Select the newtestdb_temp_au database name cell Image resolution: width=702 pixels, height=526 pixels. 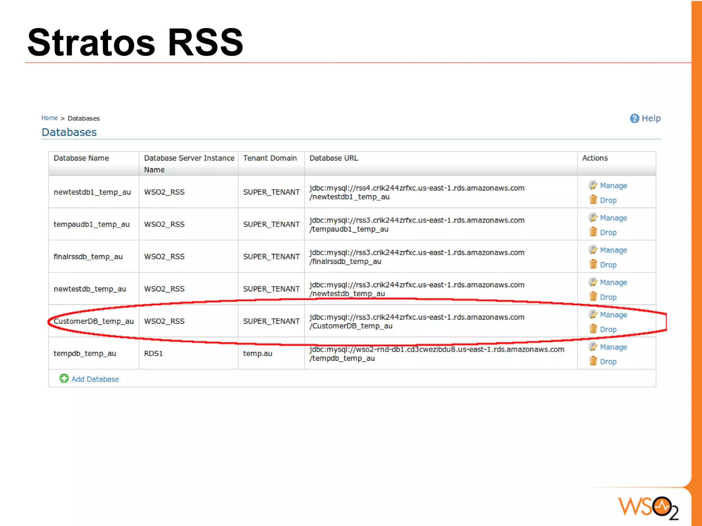(94, 289)
